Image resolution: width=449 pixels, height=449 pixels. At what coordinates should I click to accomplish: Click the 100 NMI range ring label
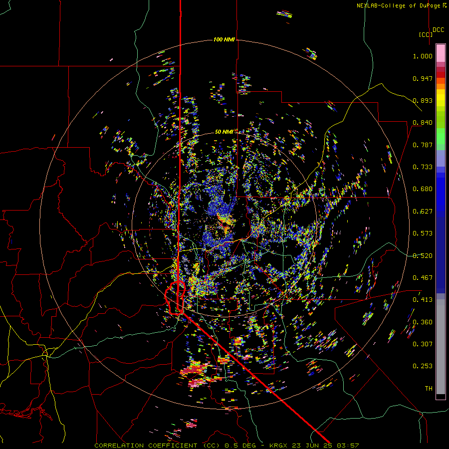point(224,39)
